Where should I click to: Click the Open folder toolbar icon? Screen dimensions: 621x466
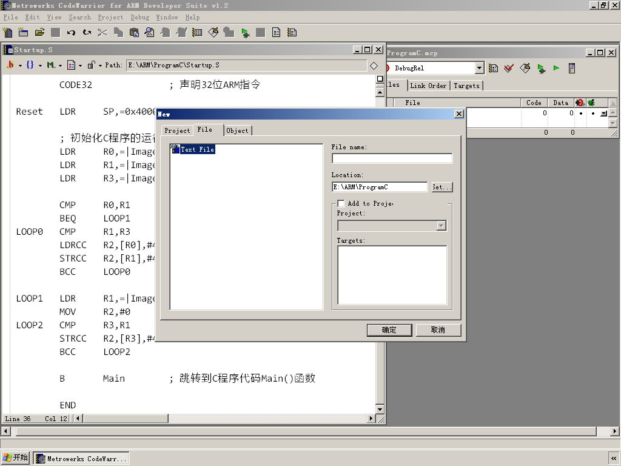pos(39,33)
